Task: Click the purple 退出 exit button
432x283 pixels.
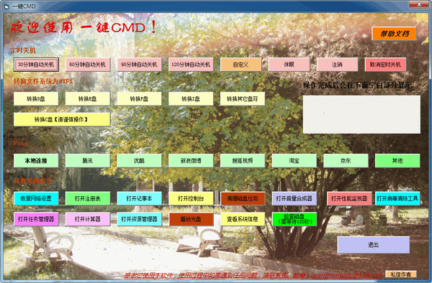Action: tap(373, 245)
